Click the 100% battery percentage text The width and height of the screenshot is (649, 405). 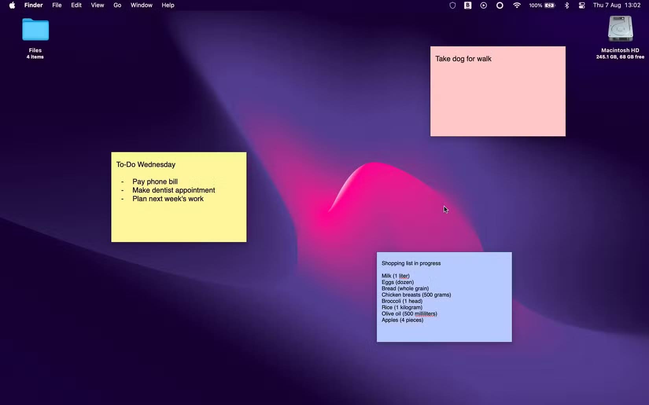(x=535, y=5)
